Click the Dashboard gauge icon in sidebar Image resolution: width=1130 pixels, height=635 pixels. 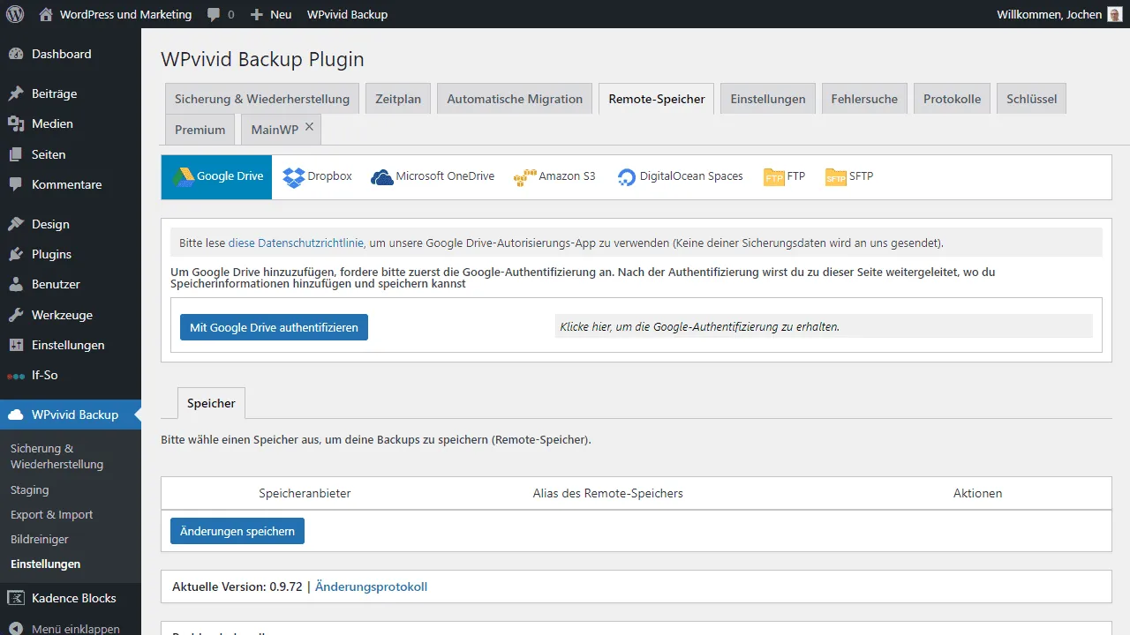[x=16, y=54]
